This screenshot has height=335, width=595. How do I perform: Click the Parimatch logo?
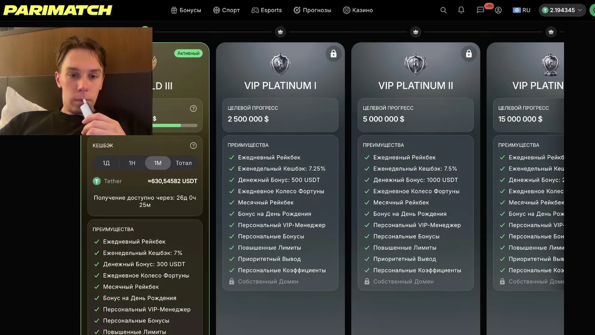(58, 10)
